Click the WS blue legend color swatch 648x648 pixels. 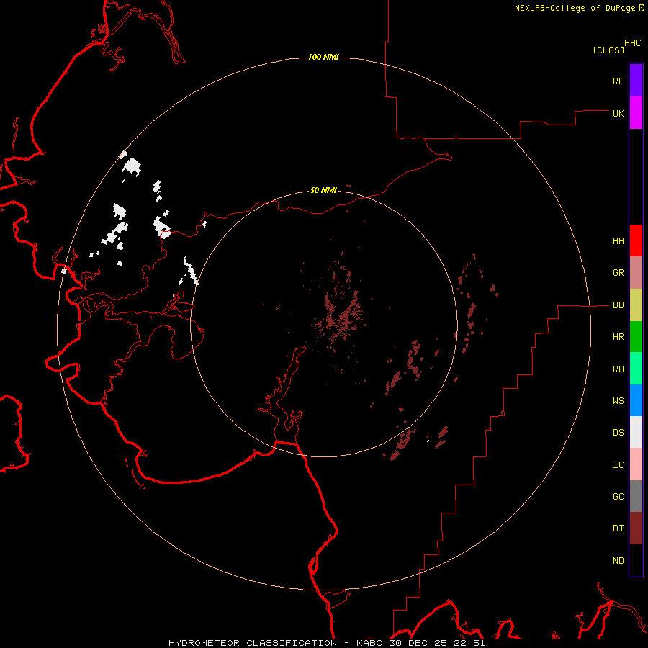[x=636, y=400]
